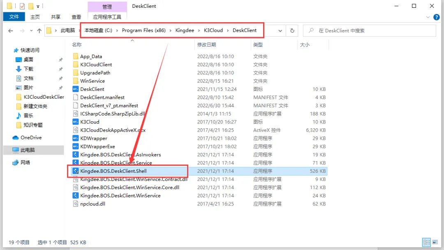Switch to the 共享 ribbon tab
Image resolution: width=444 pixels, height=250 pixels.
(x=56, y=17)
